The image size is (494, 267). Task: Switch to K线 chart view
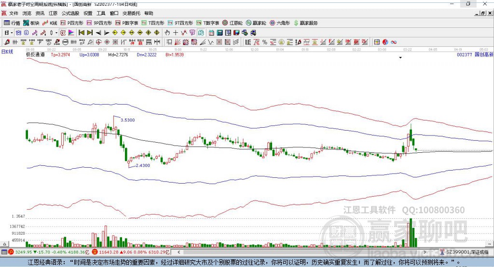pos(50,23)
